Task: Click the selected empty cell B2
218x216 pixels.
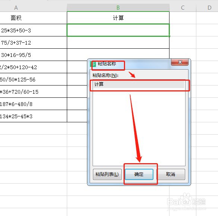Action: (x=118, y=30)
